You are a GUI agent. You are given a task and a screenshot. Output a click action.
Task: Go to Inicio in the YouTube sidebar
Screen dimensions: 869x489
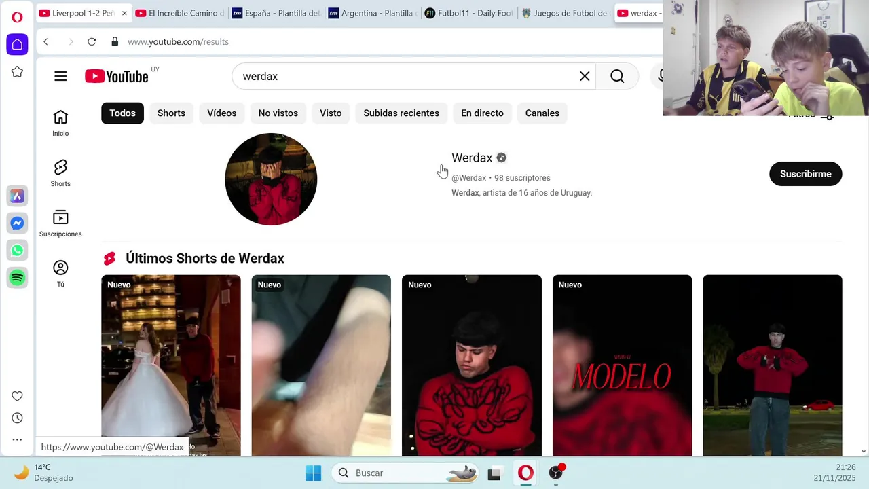(60, 124)
